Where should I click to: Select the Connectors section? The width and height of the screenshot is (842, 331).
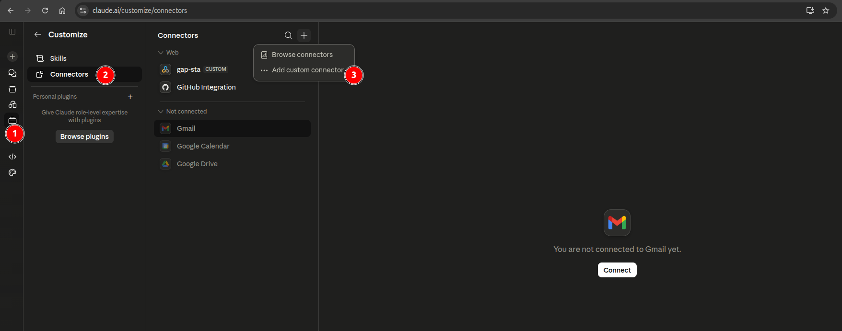click(84, 74)
